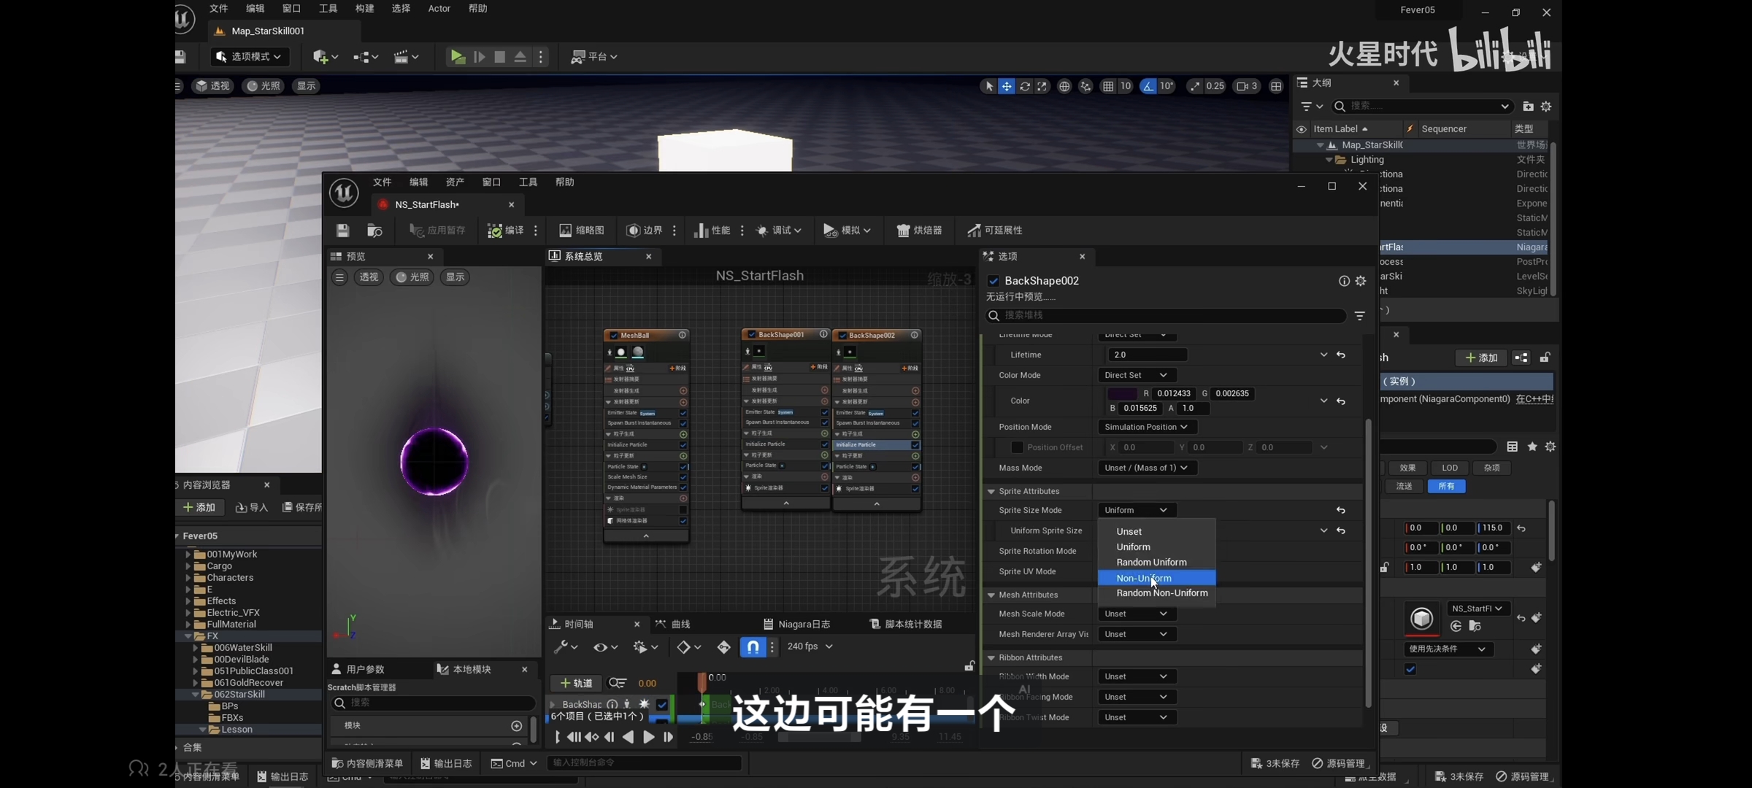Viewport: 1752px width, 788px height.
Task: Toggle the BackShape timeline track checkbox
Action: tap(662, 704)
